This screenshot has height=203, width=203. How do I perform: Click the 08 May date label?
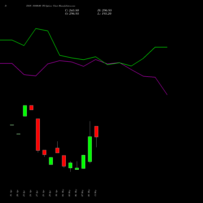89,193
